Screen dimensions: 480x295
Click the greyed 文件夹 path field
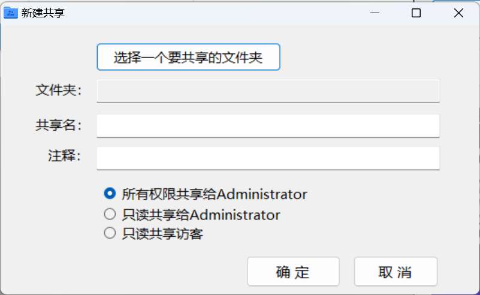[268, 91]
